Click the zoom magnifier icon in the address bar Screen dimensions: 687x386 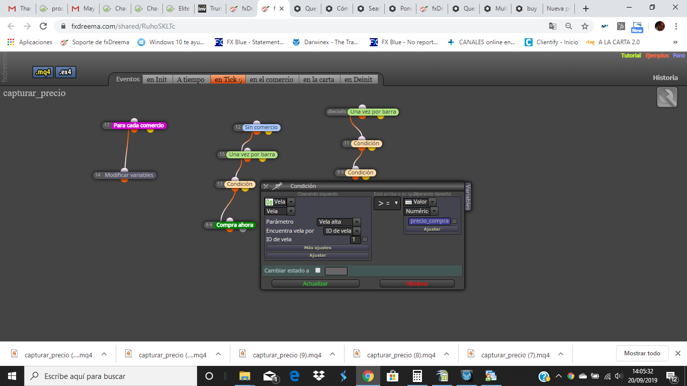pyautogui.click(x=568, y=26)
